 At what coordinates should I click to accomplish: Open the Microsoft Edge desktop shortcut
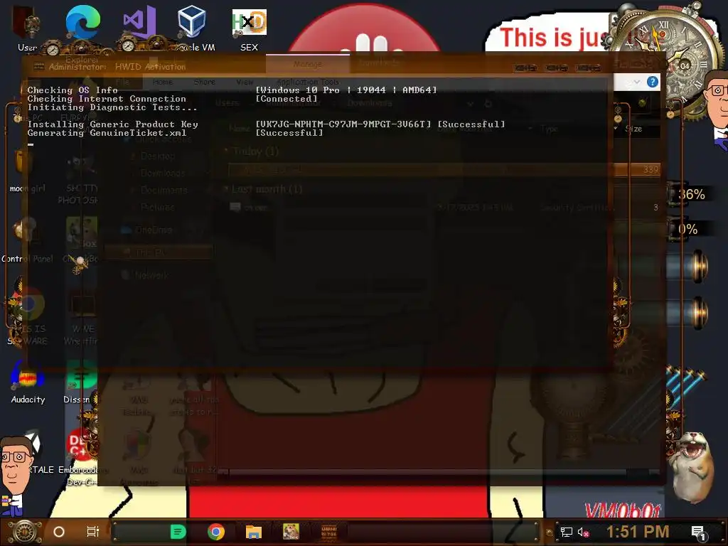pos(82,22)
